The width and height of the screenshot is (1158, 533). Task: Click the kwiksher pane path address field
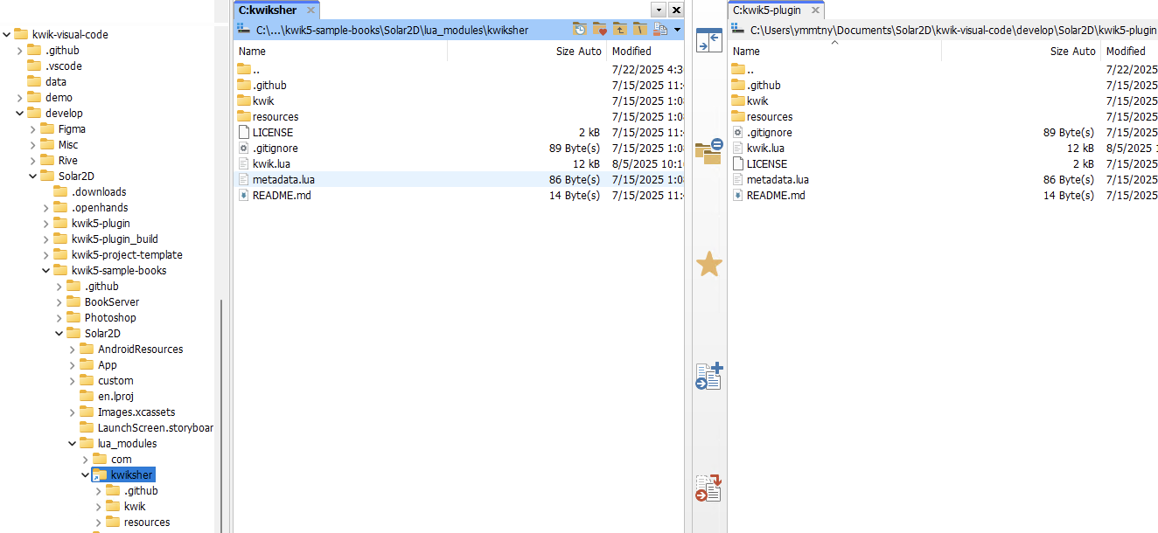392,30
